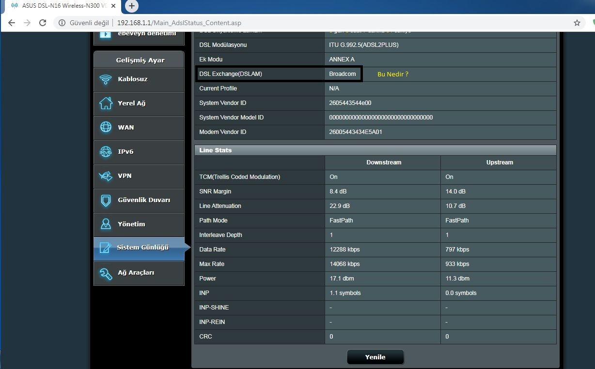The image size is (595, 369).
Task: Click the Upstream column header
Action: 500,162
